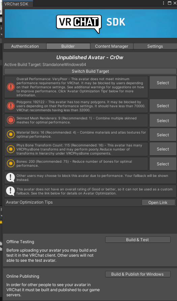Viewport: 177px width, 301px height.
Task: Click the Build & Test button
Action: point(138,240)
